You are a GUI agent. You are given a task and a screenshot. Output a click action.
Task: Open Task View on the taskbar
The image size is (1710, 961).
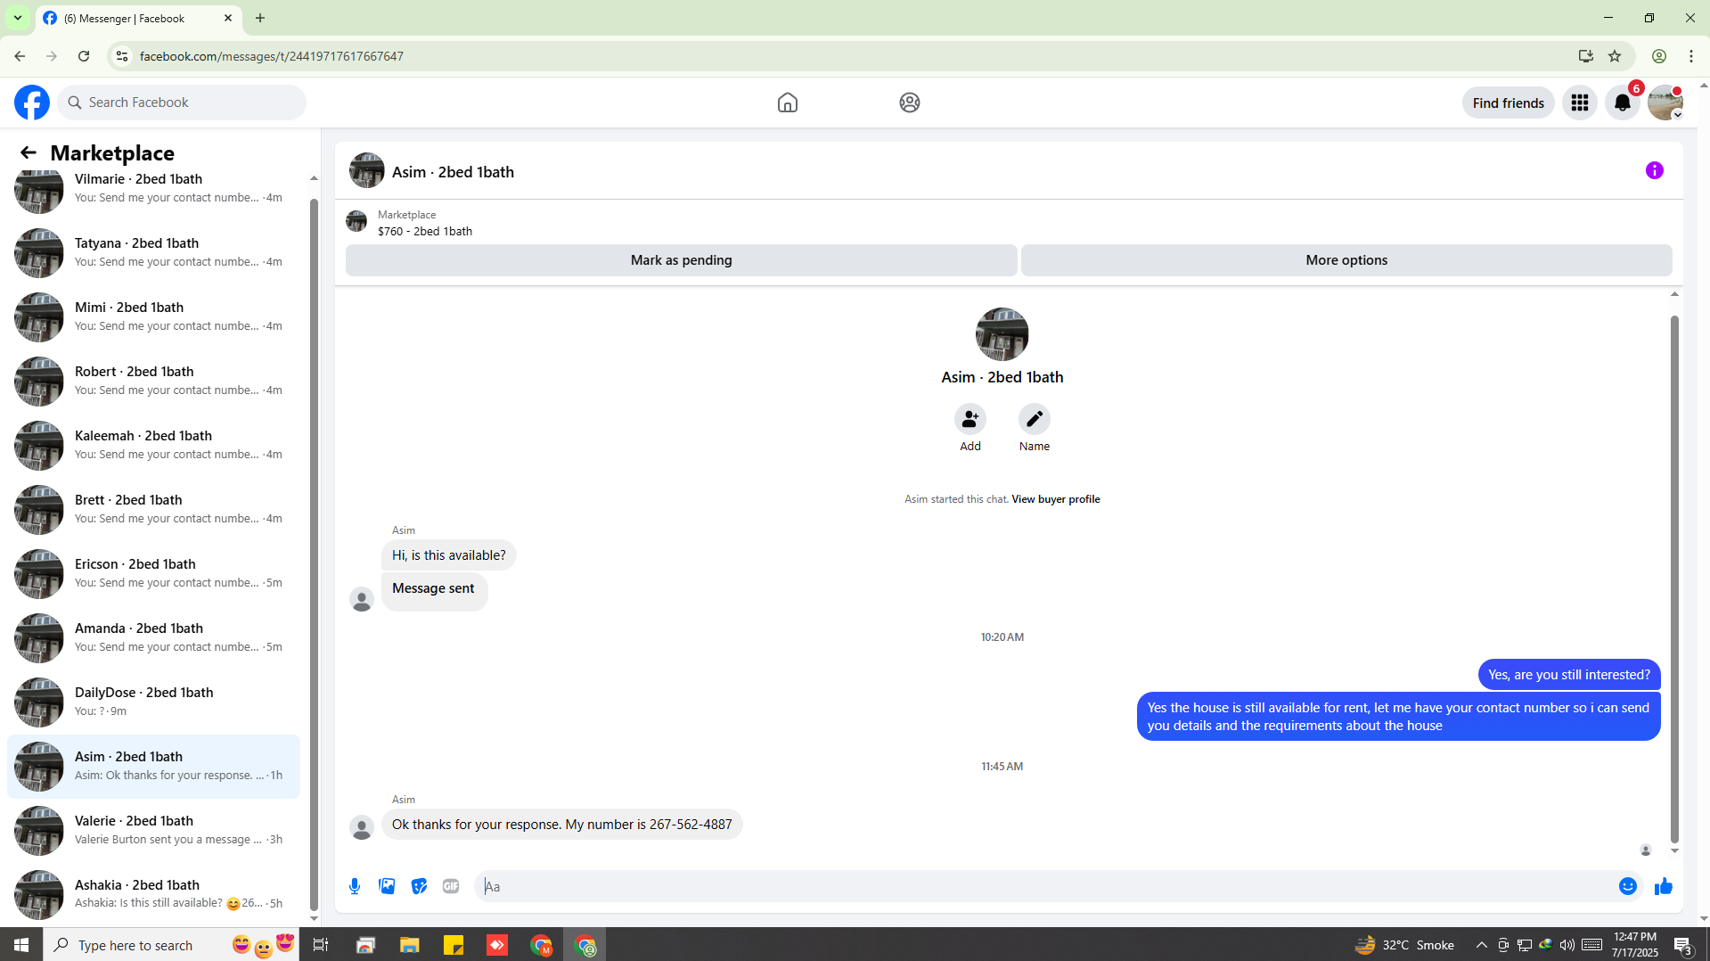pos(321,945)
